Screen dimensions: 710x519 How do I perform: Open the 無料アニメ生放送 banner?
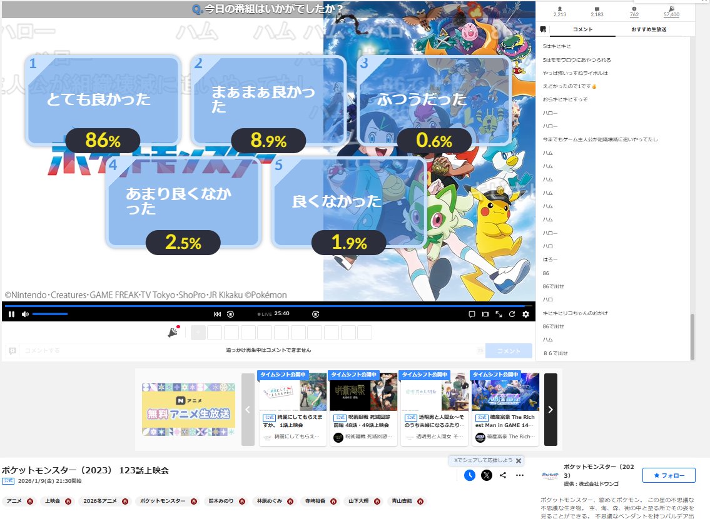[x=188, y=410]
